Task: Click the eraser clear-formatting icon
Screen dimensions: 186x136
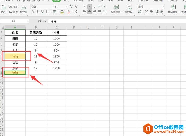Action: (76, 12)
